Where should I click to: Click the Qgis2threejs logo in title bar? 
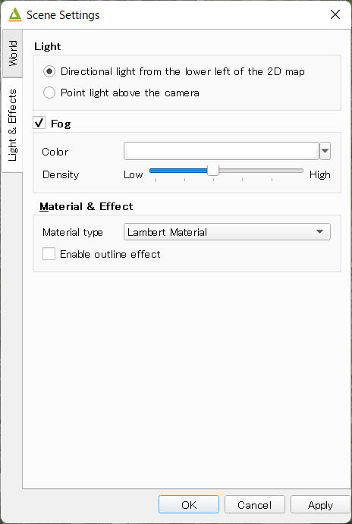15,15
